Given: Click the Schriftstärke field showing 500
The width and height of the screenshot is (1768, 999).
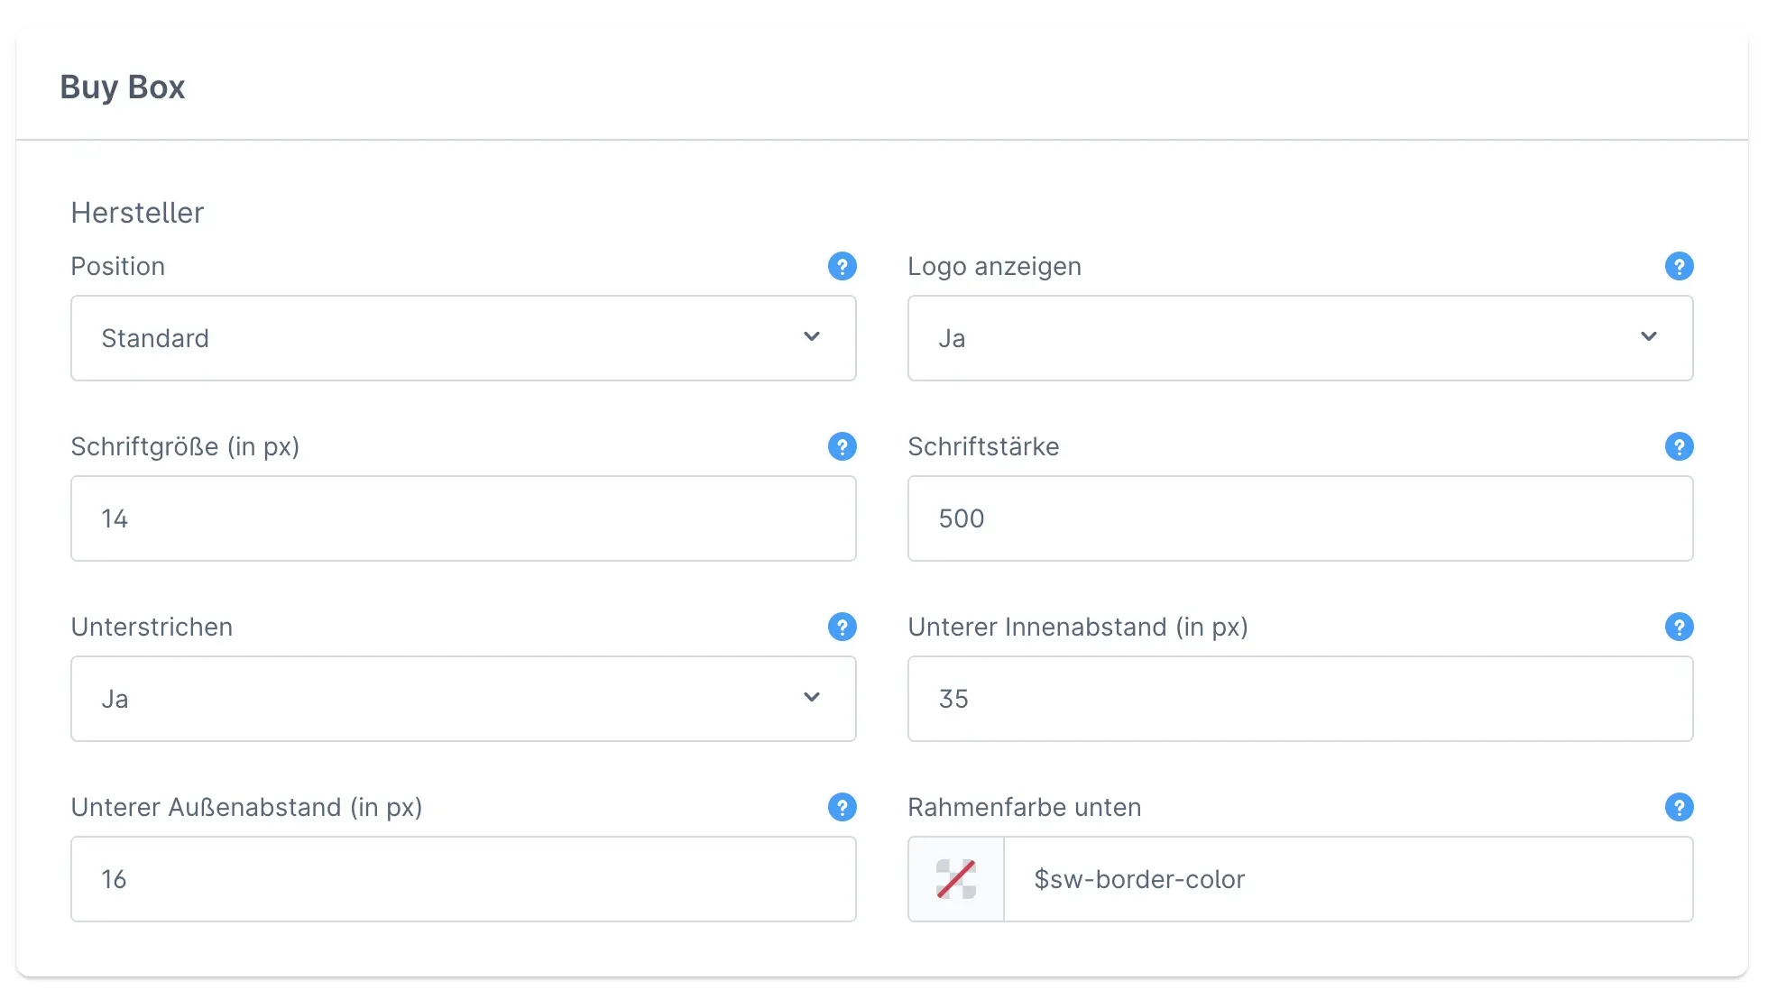Looking at the screenshot, I should coord(1300,518).
